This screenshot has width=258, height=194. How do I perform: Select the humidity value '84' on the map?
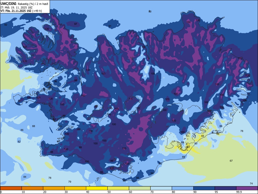(x=25, y=177)
